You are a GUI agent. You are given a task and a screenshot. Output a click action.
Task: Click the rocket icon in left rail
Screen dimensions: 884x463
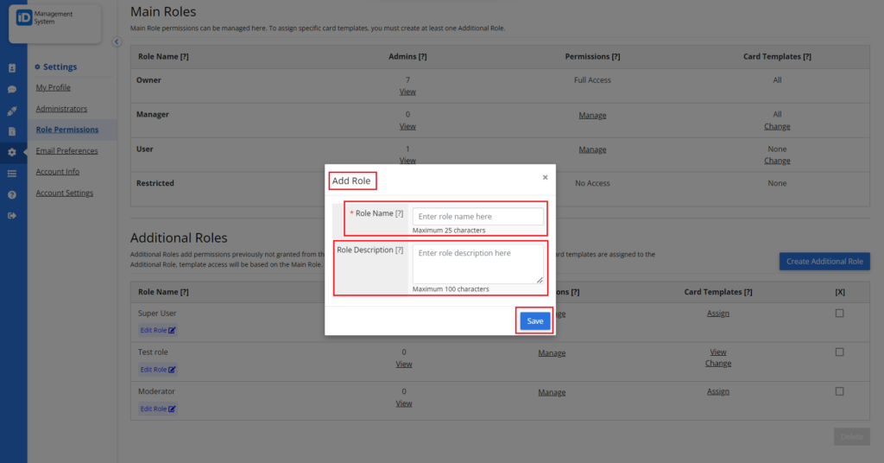(x=12, y=111)
